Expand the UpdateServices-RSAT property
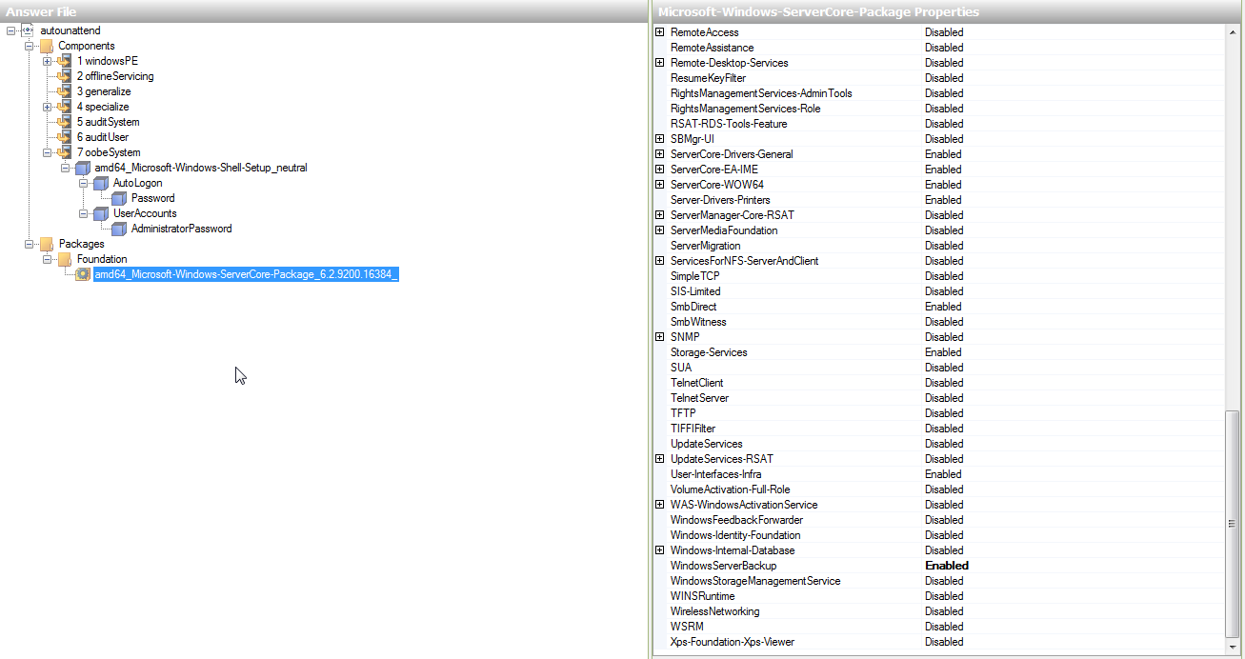Screen dimensions: 1245x659 coord(659,459)
